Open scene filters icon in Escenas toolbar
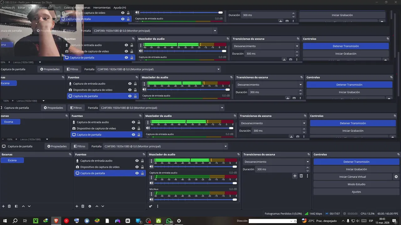The height and width of the screenshot is (225, 401). (x=16, y=206)
